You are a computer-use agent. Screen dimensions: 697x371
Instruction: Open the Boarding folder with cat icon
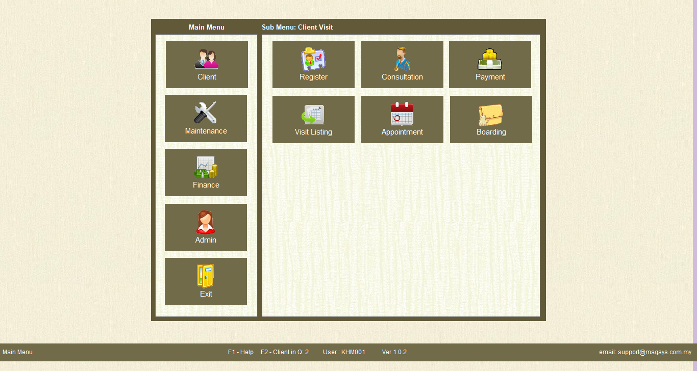click(x=490, y=115)
